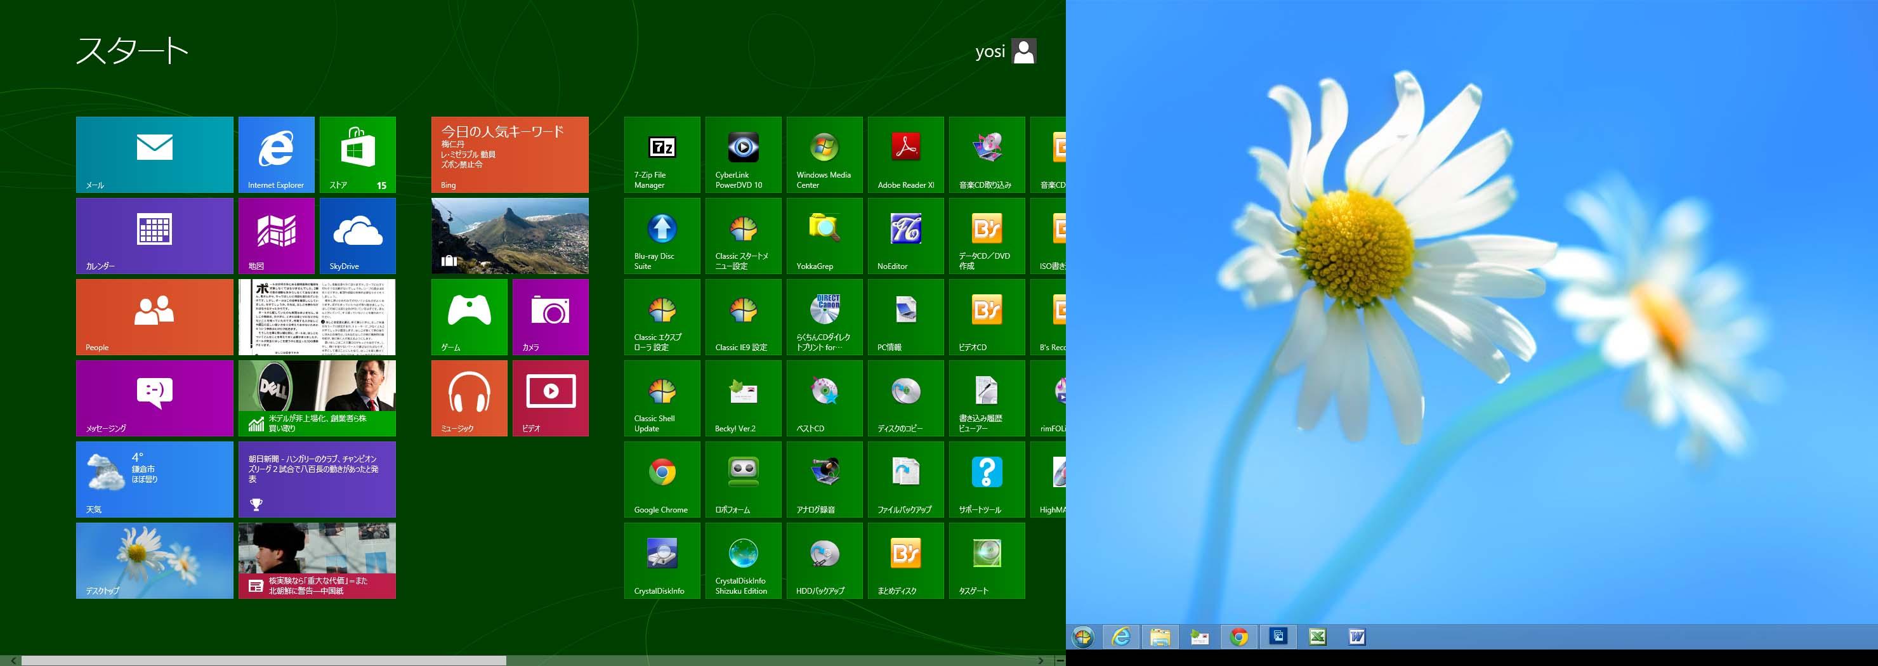Click the horizontal scrollbar thumb
Viewport: 1878px width, 666px height.
263,660
